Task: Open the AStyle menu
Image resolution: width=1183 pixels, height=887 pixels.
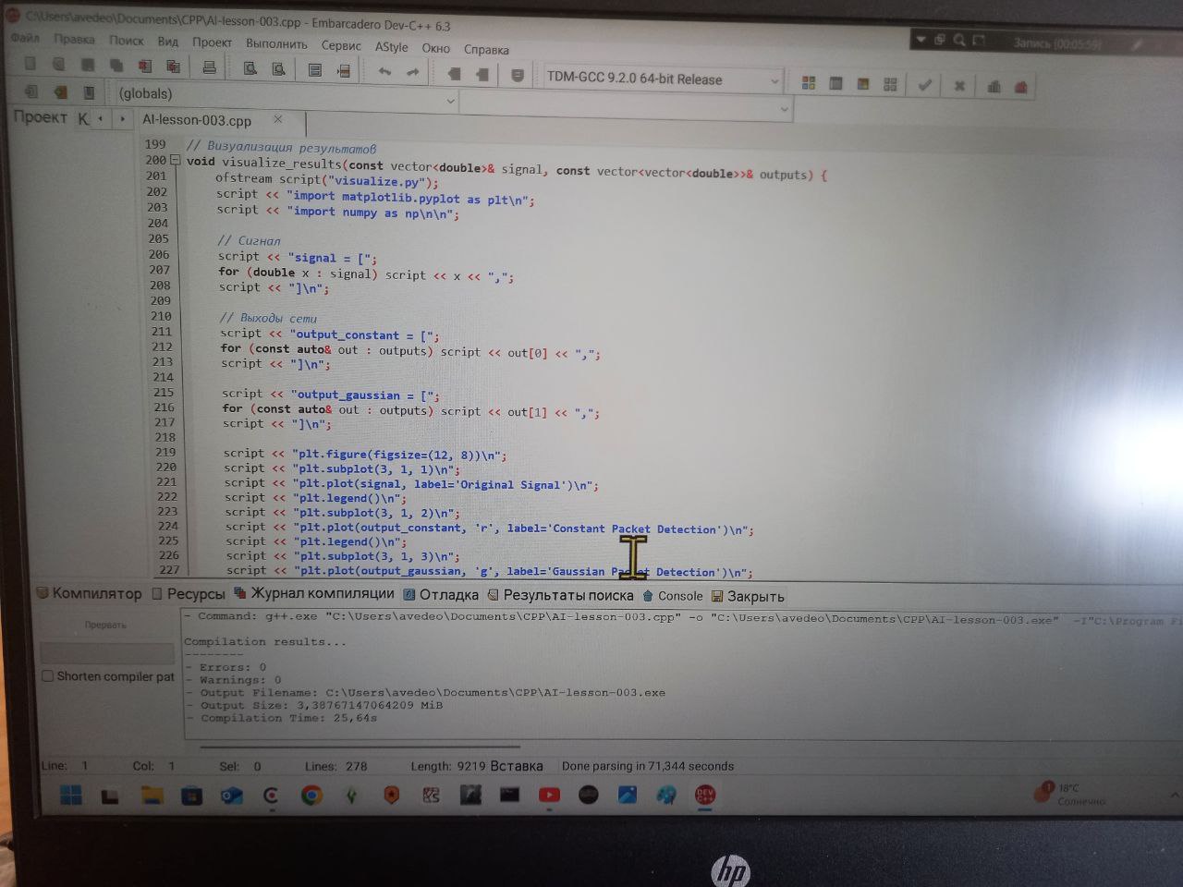Action: (x=391, y=46)
